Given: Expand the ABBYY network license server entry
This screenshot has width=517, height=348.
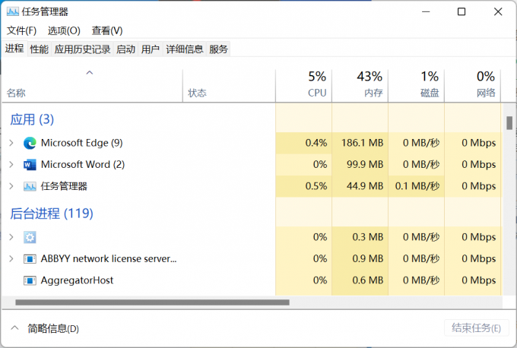Looking at the screenshot, I should click(x=11, y=259).
